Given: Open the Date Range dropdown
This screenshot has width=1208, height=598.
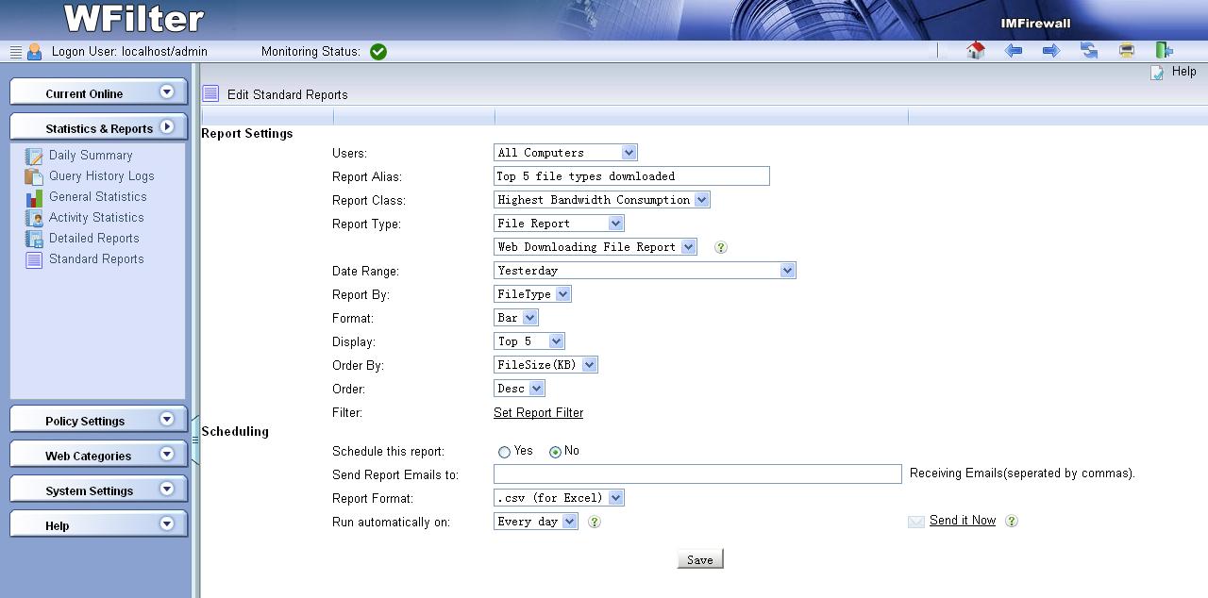Looking at the screenshot, I should (645, 271).
